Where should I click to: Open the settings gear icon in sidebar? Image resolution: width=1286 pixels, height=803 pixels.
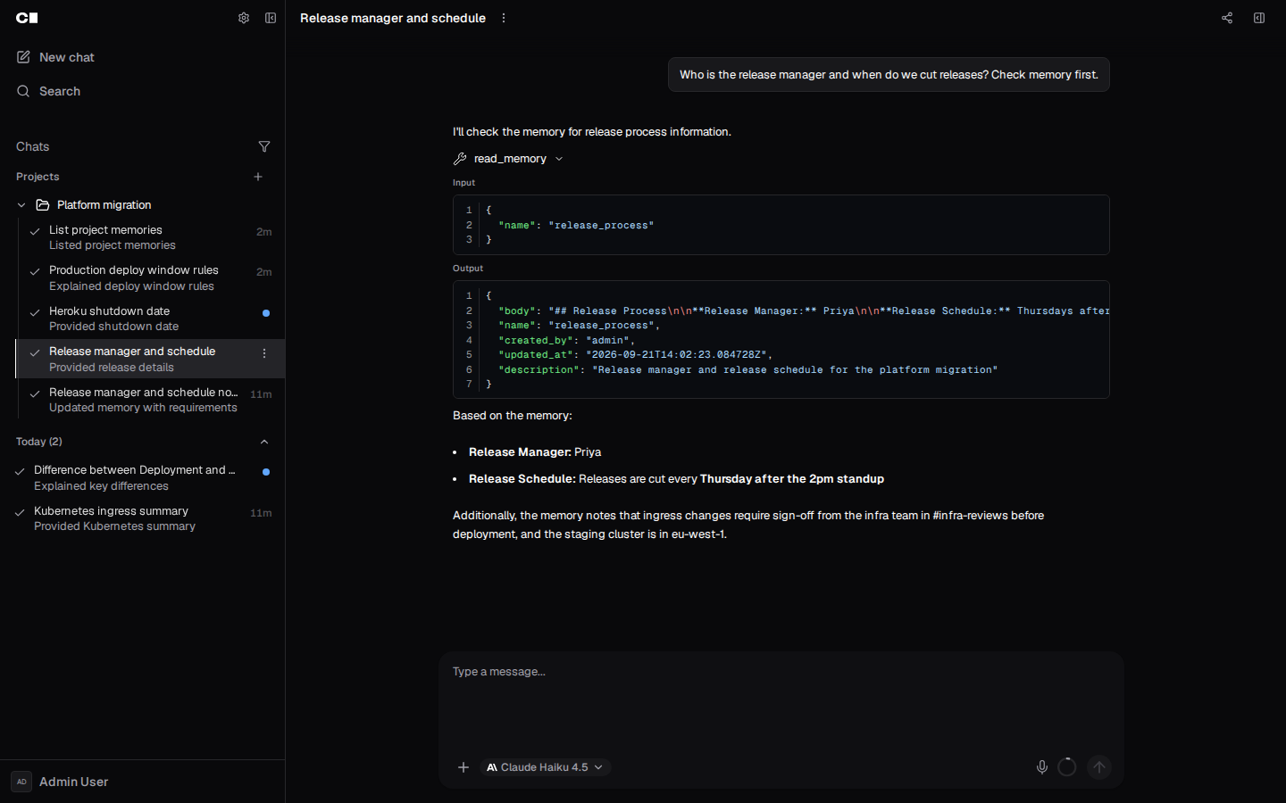(x=244, y=18)
